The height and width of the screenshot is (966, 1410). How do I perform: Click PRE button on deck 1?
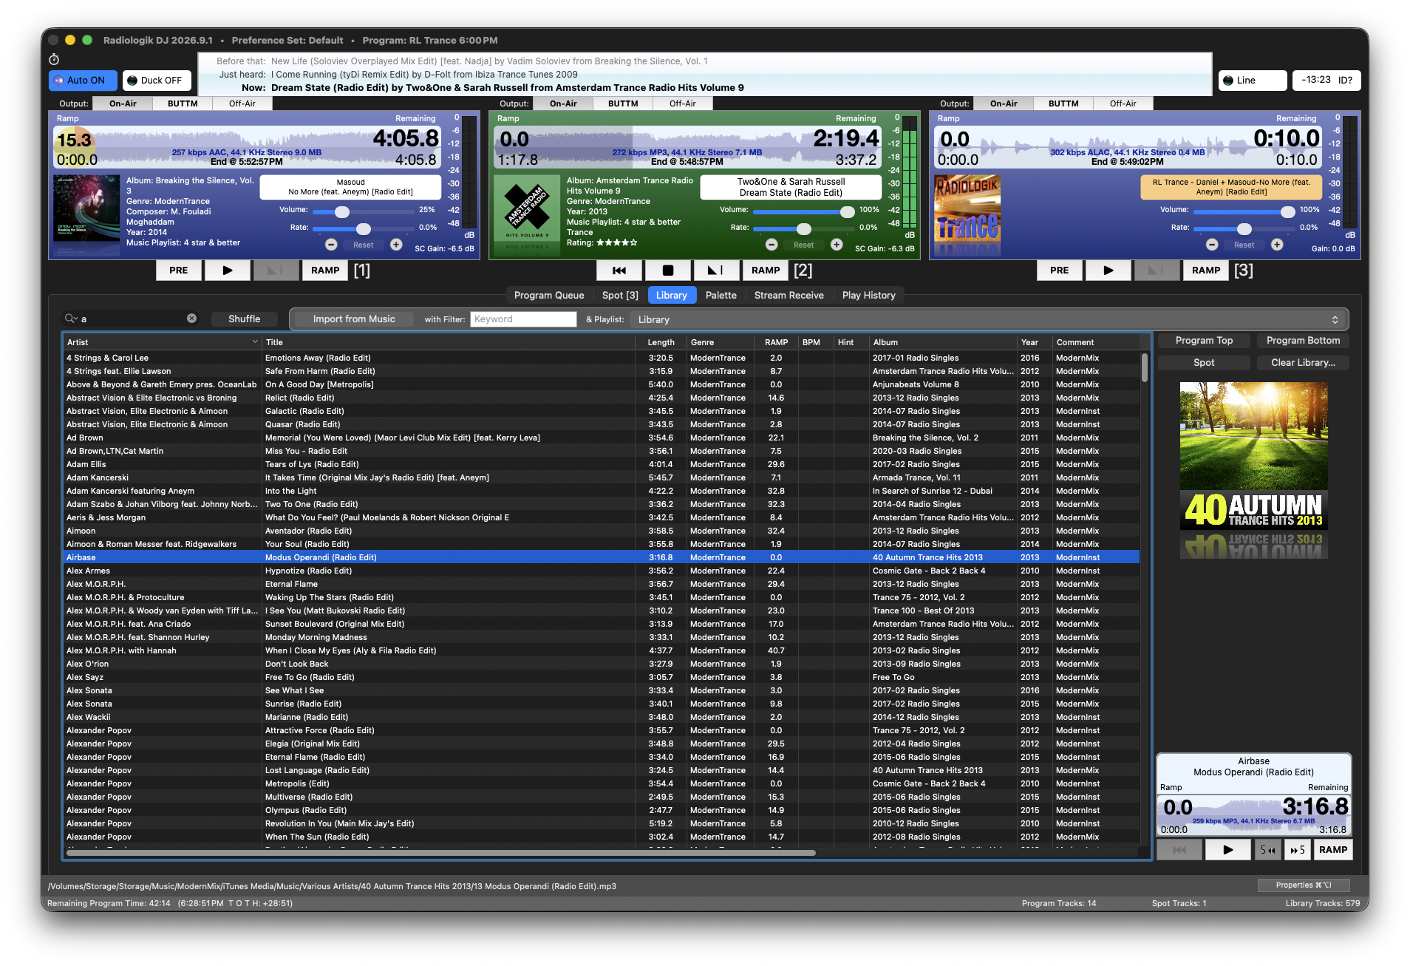[178, 271]
